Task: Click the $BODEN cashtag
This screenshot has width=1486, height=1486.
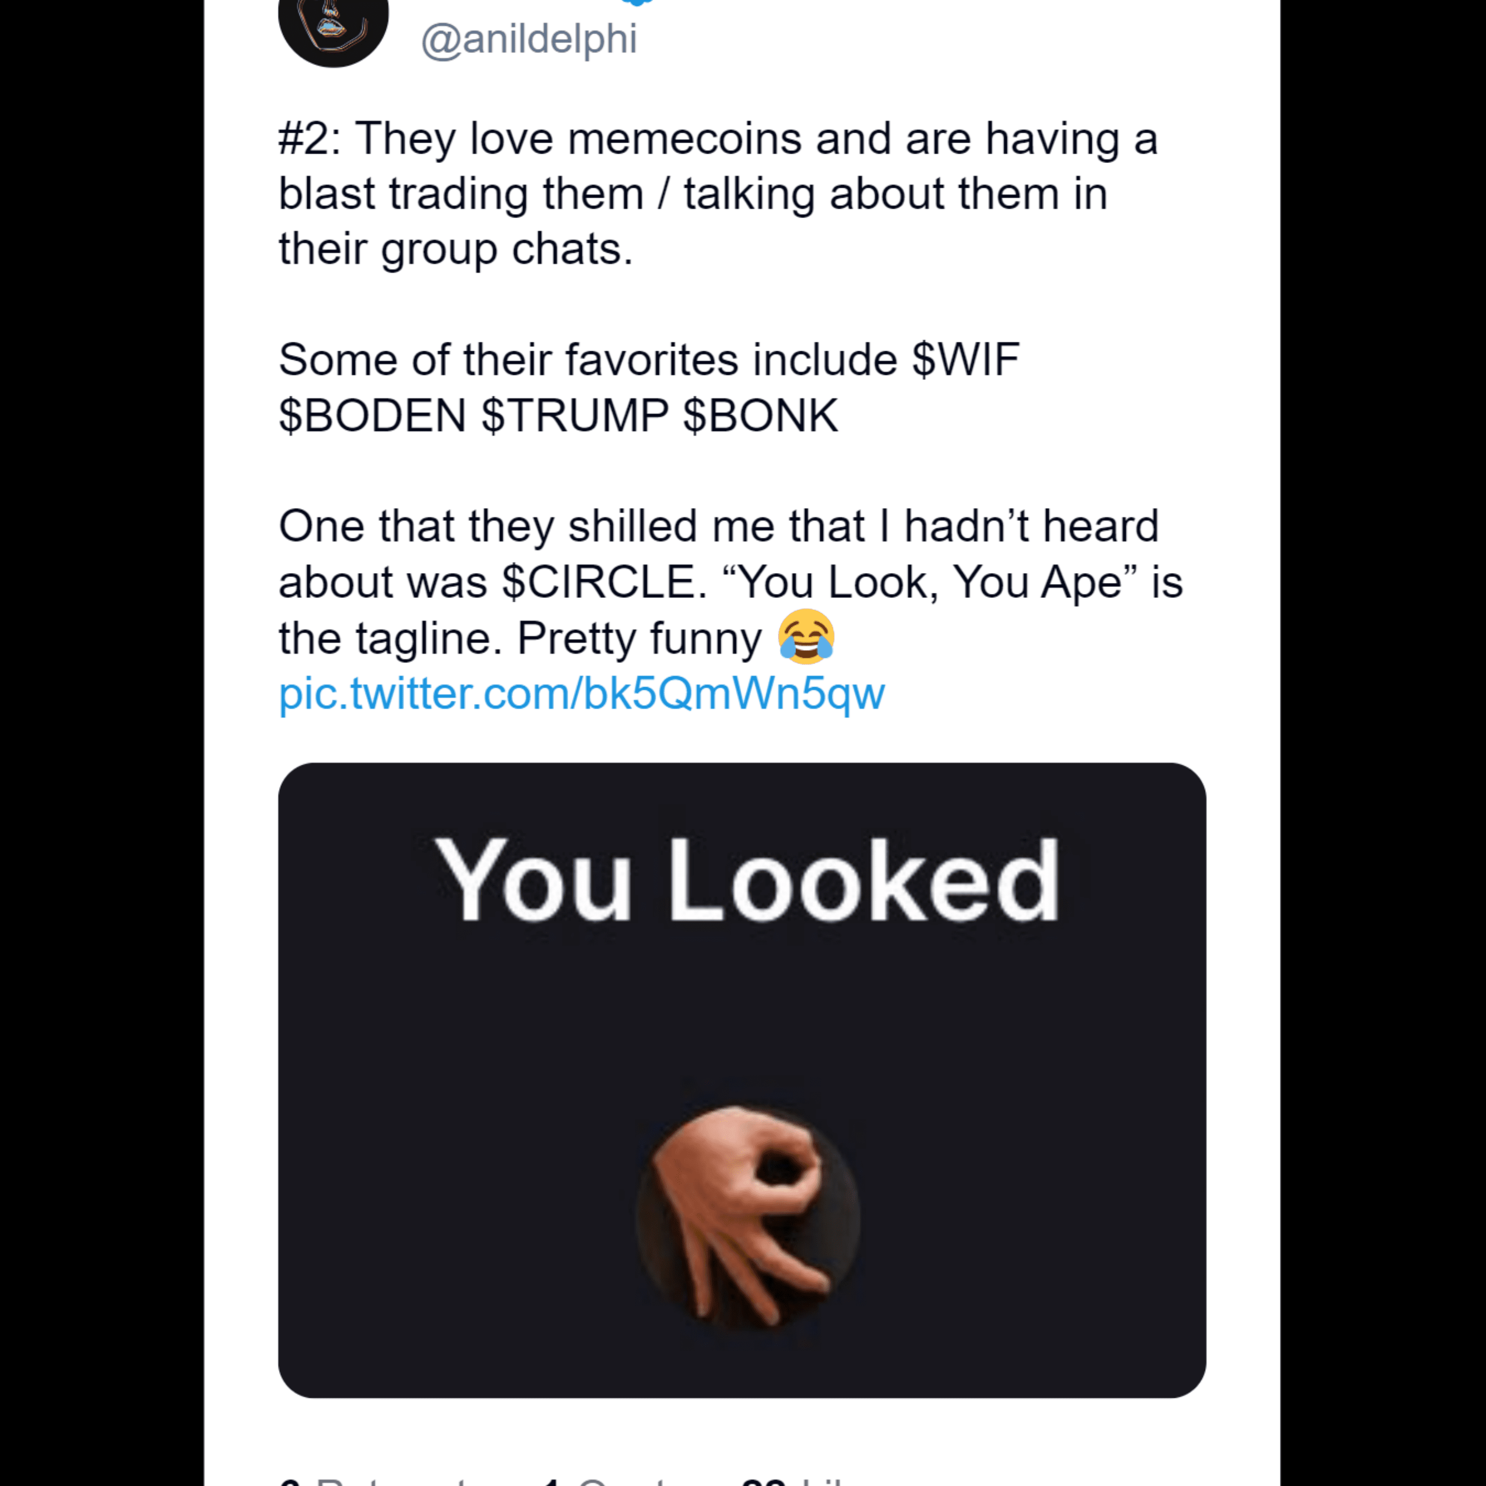Action: (372, 416)
